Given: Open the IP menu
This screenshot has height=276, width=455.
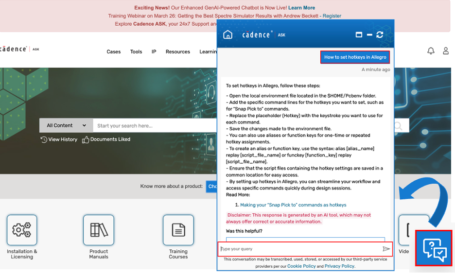Looking at the screenshot, I should coord(154,52).
